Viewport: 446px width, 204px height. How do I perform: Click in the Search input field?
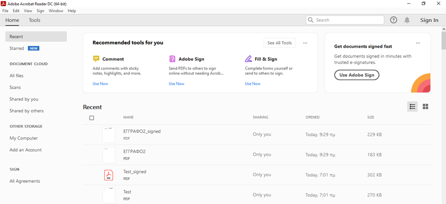pyautogui.click(x=345, y=20)
